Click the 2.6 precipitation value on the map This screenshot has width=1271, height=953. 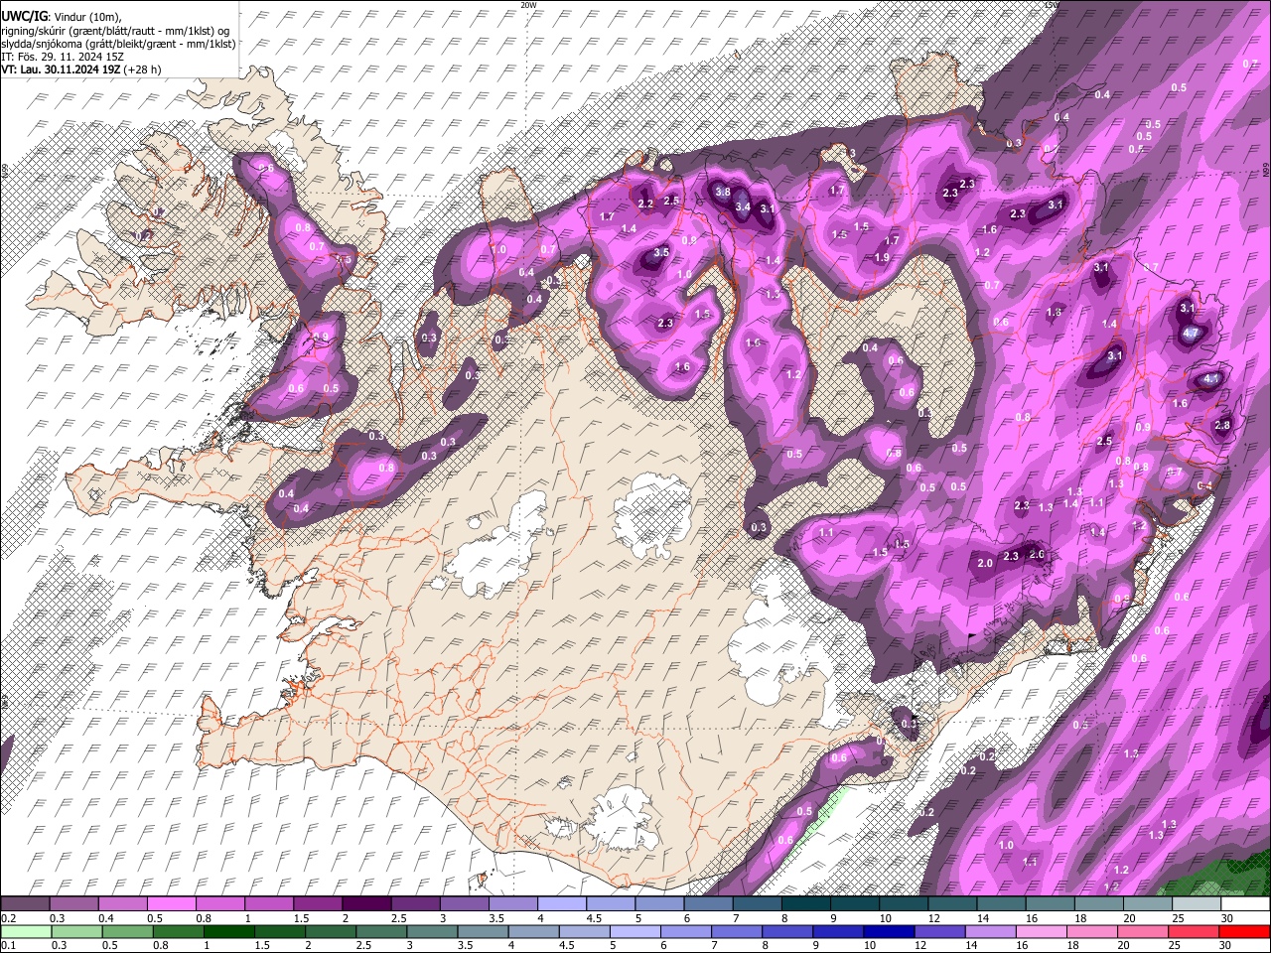coord(1037,554)
